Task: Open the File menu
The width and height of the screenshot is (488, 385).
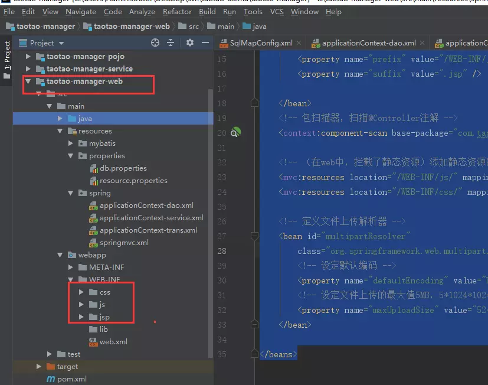Action: (9, 12)
